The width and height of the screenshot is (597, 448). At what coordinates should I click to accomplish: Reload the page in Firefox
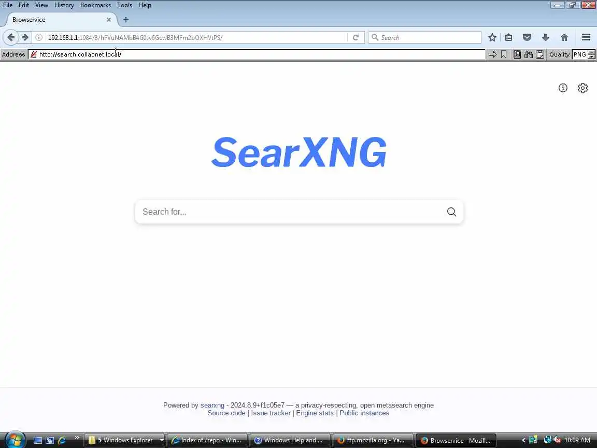[x=356, y=37]
